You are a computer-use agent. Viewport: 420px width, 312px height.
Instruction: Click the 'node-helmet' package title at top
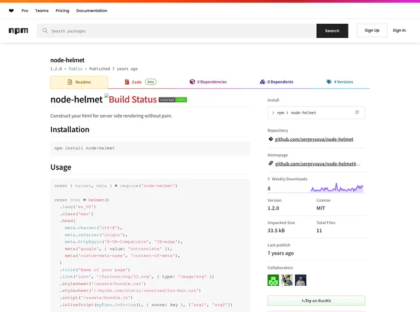[67, 60]
